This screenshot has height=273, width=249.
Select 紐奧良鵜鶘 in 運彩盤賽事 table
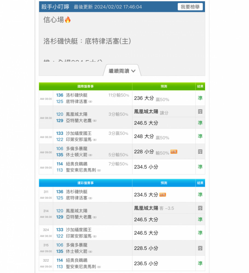pos(77,260)
